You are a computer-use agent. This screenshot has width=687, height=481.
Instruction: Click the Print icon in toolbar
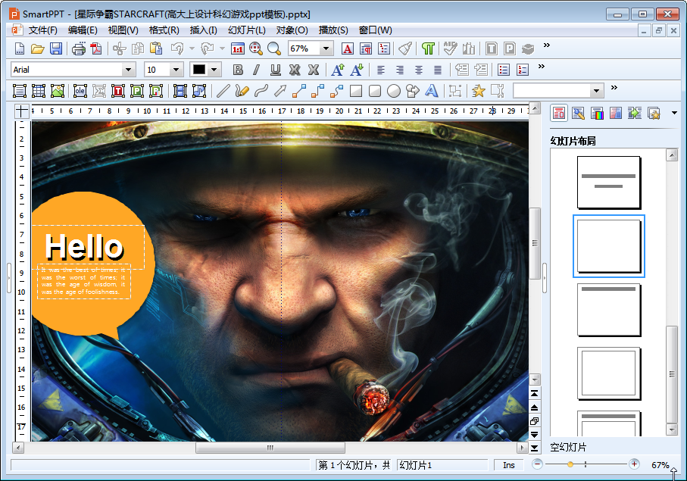click(x=78, y=48)
